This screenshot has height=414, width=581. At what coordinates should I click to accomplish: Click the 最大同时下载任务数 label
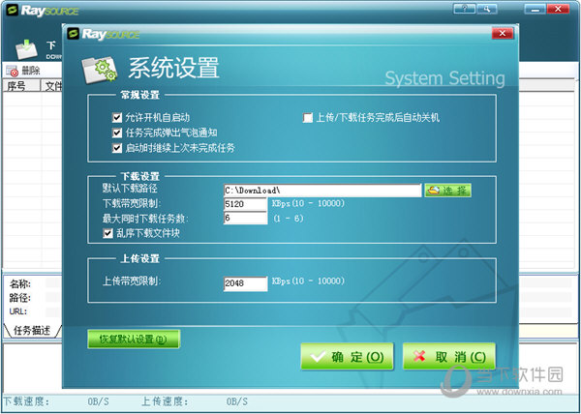coord(145,219)
